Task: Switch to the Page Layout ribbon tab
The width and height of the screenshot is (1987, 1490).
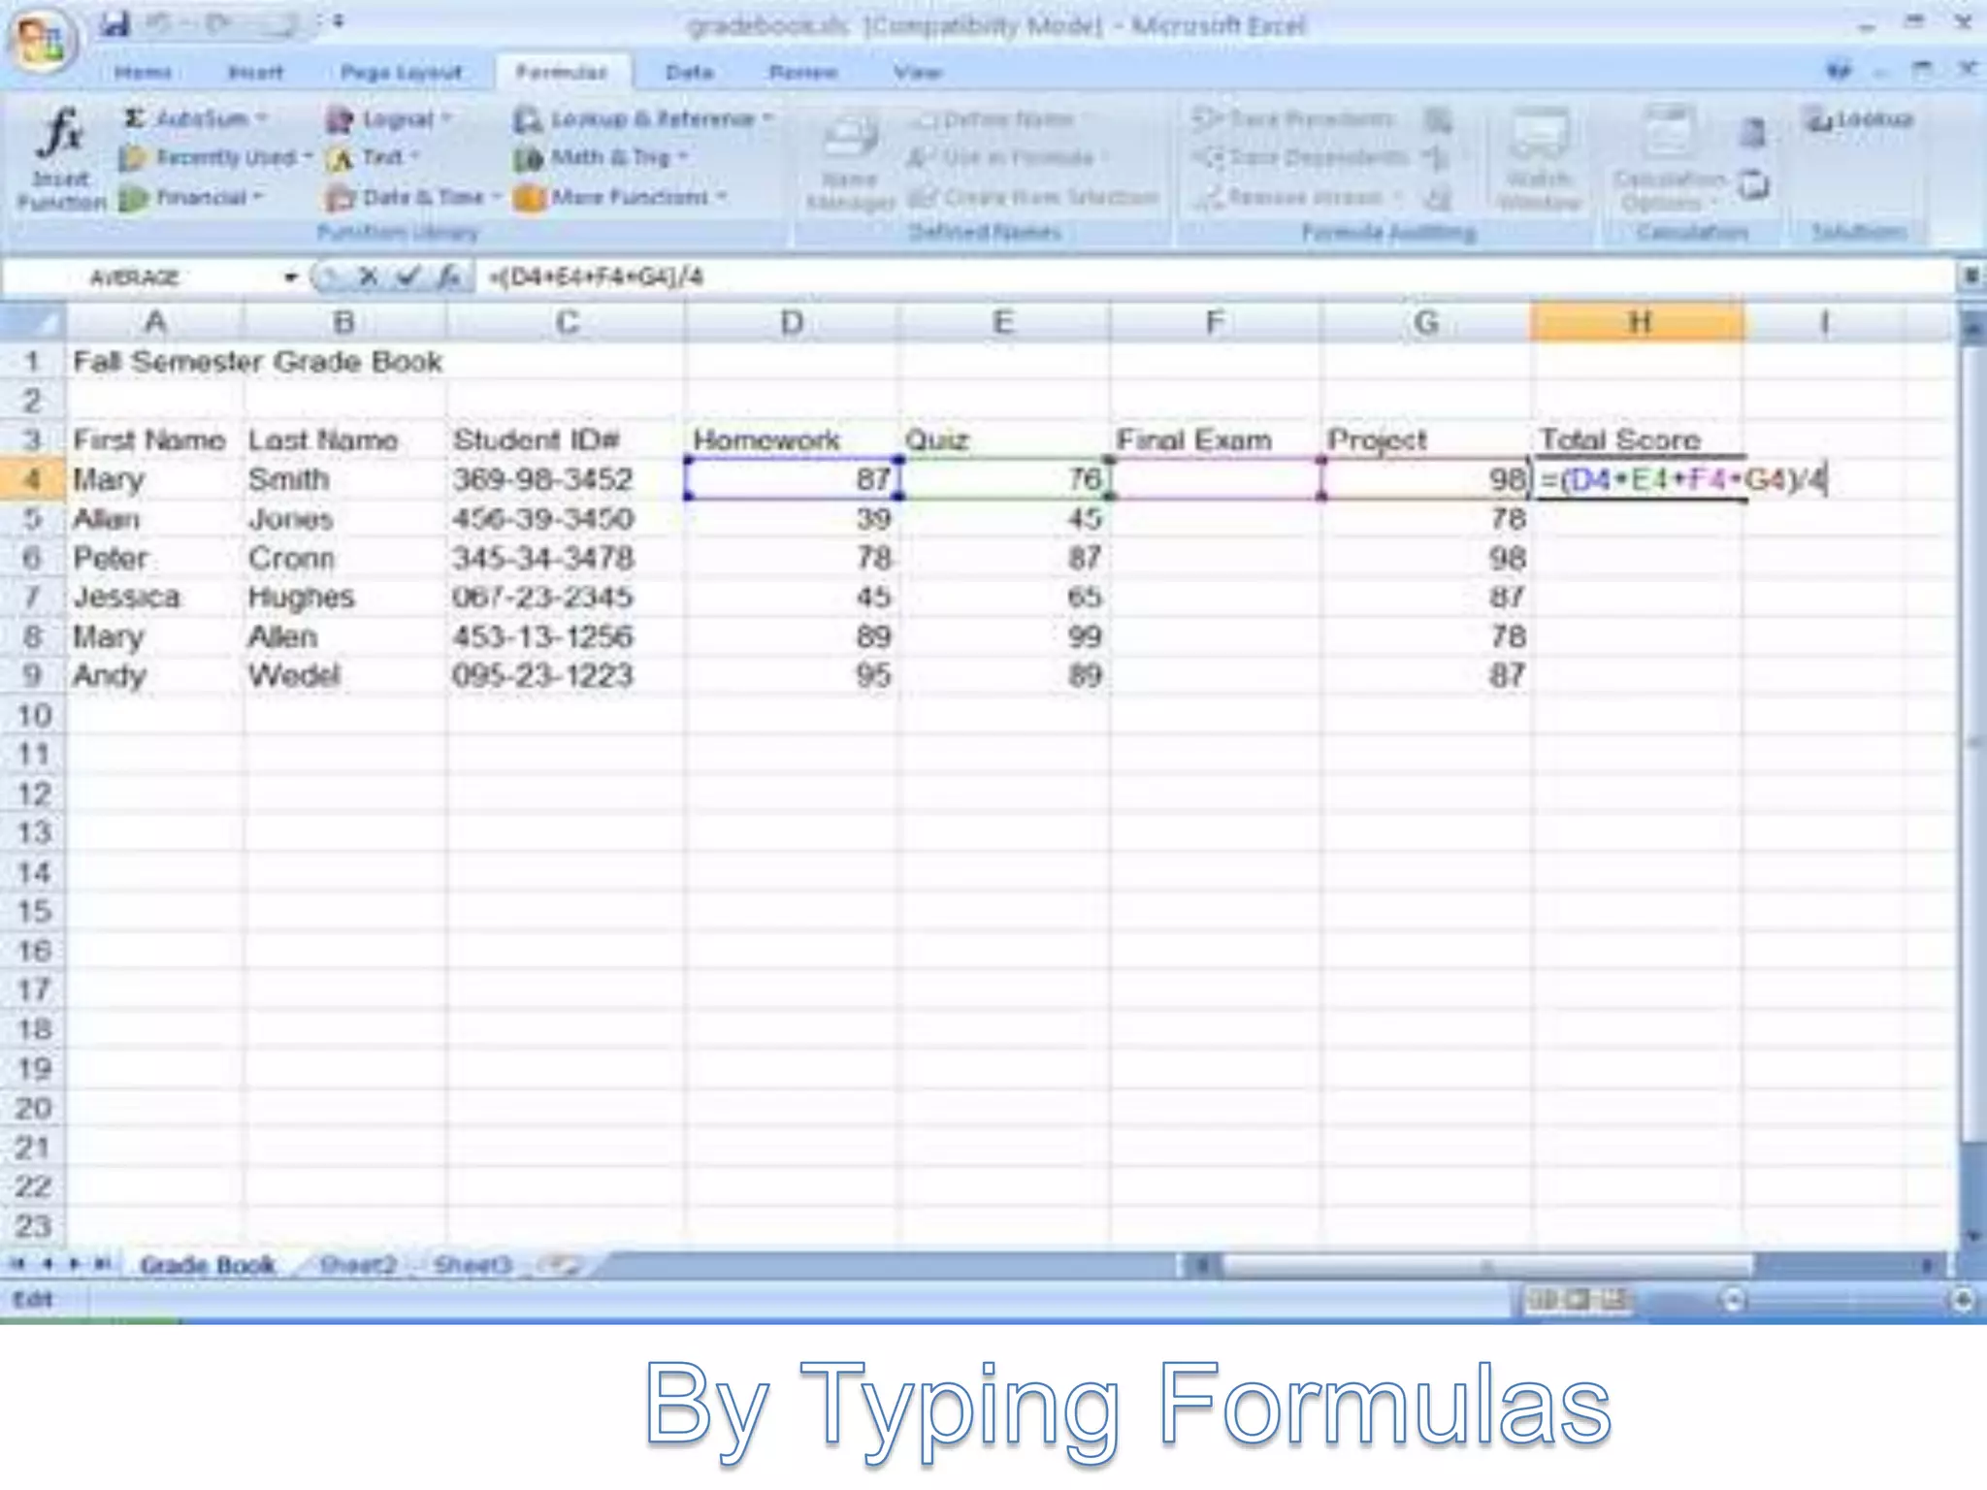Action: [x=401, y=73]
